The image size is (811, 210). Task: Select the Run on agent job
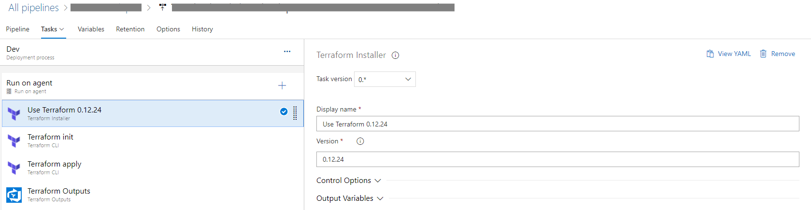[152, 86]
